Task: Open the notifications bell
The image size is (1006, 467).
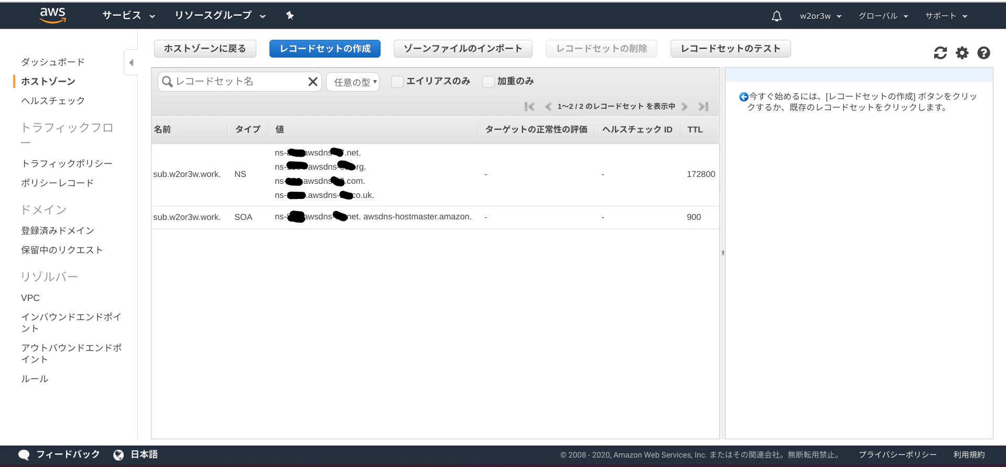Action: (776, 16)
